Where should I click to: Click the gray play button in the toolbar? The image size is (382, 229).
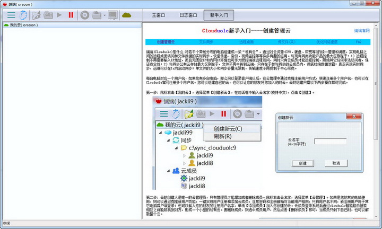[x=59, y=15]
